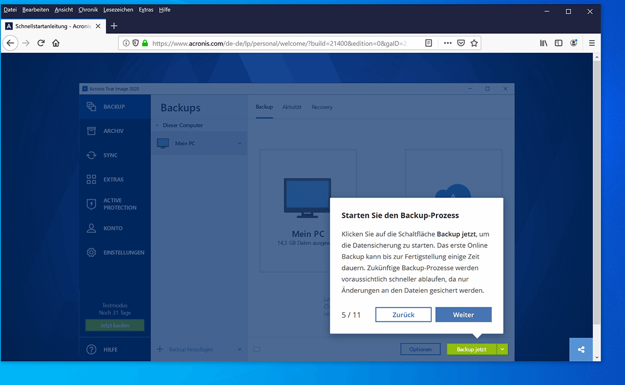
Task: Save page to Pocket icon
Action: coord(461,43)
